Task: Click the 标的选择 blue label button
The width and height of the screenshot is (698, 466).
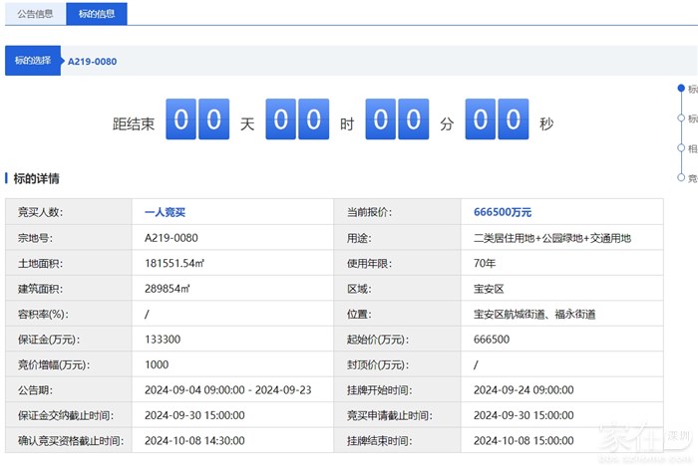Action: (33, 62)
